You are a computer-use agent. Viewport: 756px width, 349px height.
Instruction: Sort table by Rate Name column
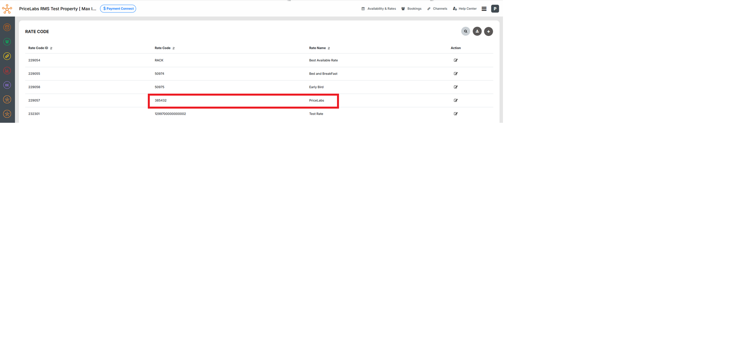pos(329,48)
